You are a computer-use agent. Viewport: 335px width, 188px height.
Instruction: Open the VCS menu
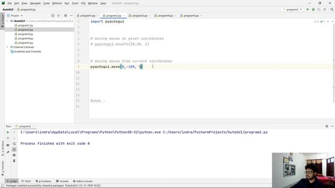[x=83, y=4]
